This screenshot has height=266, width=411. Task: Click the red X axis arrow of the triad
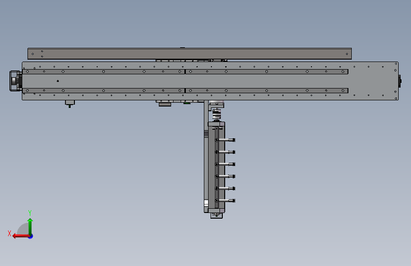(21, 236)
